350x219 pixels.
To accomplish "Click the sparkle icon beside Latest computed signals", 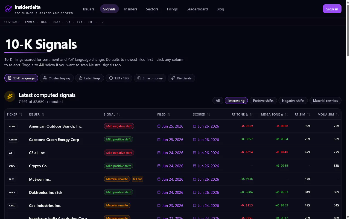I will 10,96.
